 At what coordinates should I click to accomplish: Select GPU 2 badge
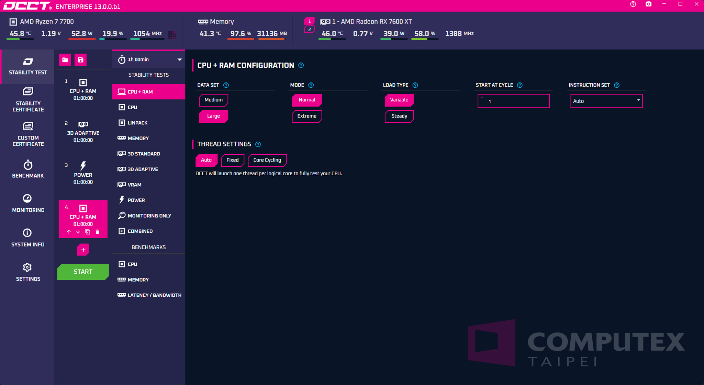309,30
